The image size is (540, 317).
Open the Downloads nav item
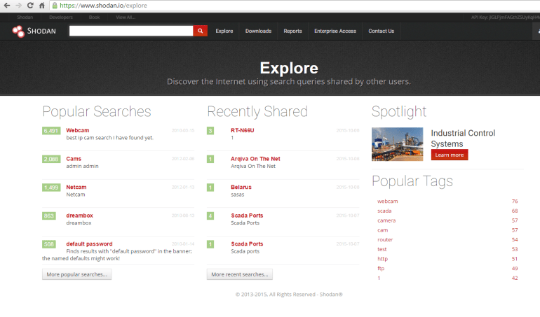258,31
